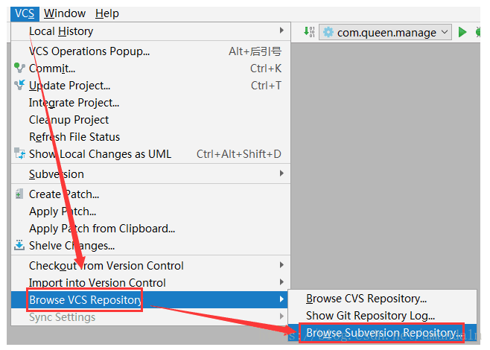Click the Ctrl+Alt+Shift+D shortcut text

(239, 154)
